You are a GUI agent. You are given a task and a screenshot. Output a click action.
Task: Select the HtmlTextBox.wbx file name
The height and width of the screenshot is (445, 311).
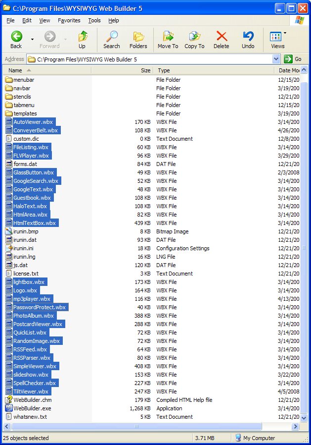[x=35, y=223]
